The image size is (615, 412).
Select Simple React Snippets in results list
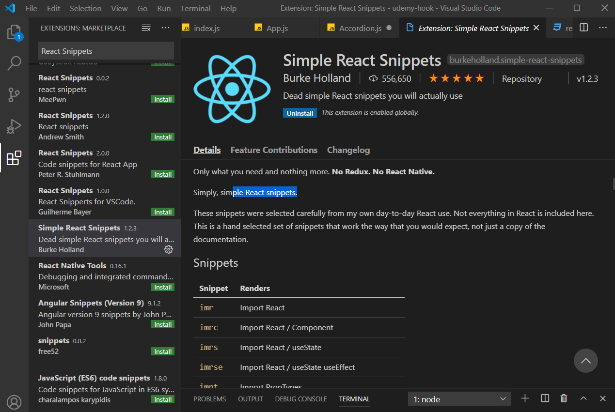pos(105,238)
